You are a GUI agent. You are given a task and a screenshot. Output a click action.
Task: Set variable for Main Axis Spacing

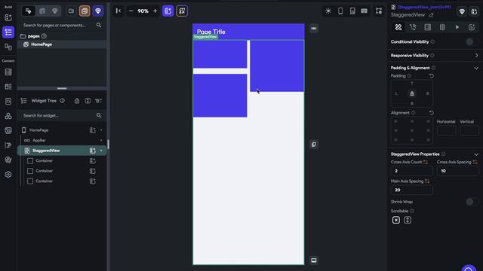pyautogui.click(x=427, y=181)
